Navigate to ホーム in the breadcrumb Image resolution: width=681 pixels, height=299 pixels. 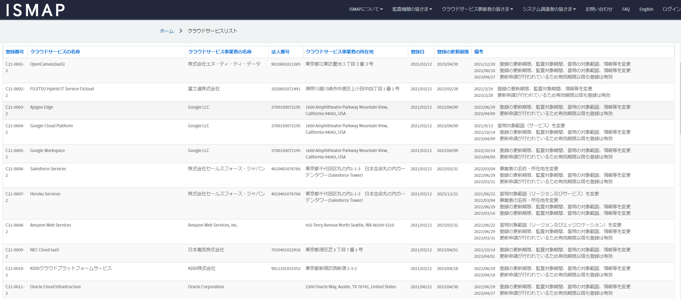(167, 31)
